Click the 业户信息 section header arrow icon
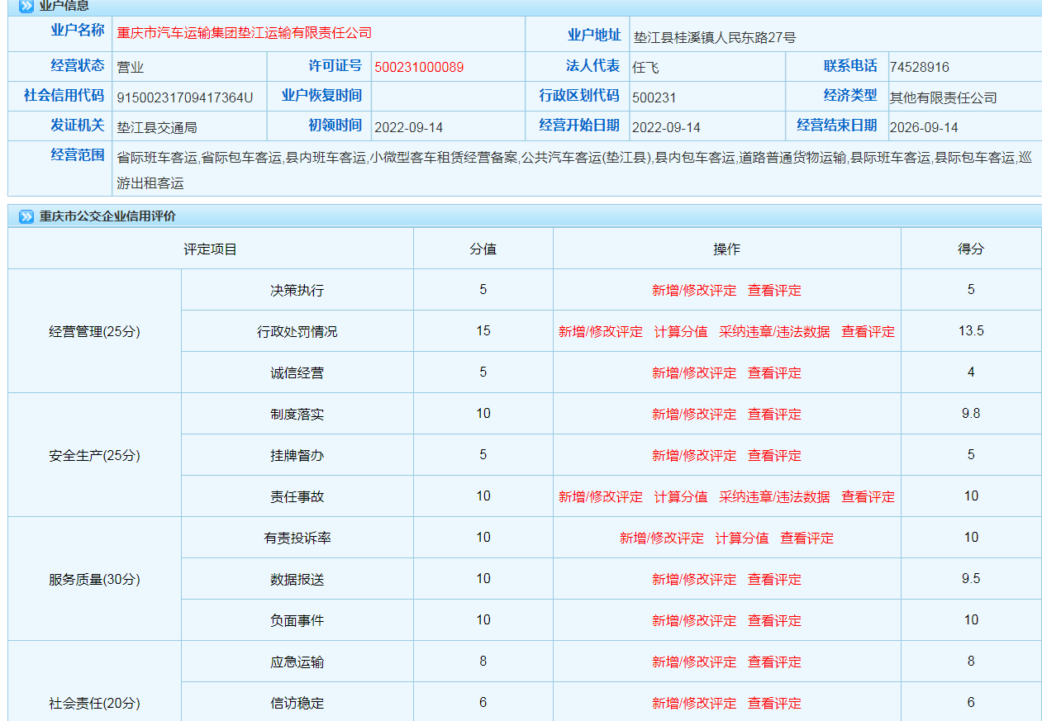 click(26, 6)
